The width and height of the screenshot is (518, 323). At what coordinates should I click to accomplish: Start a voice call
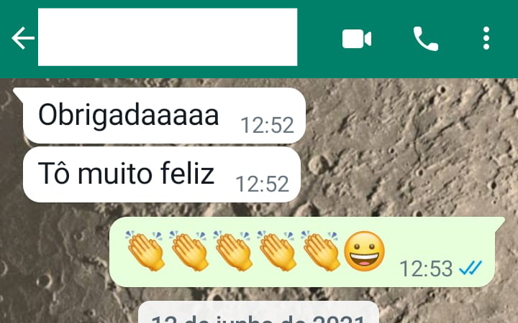[426, 39]
